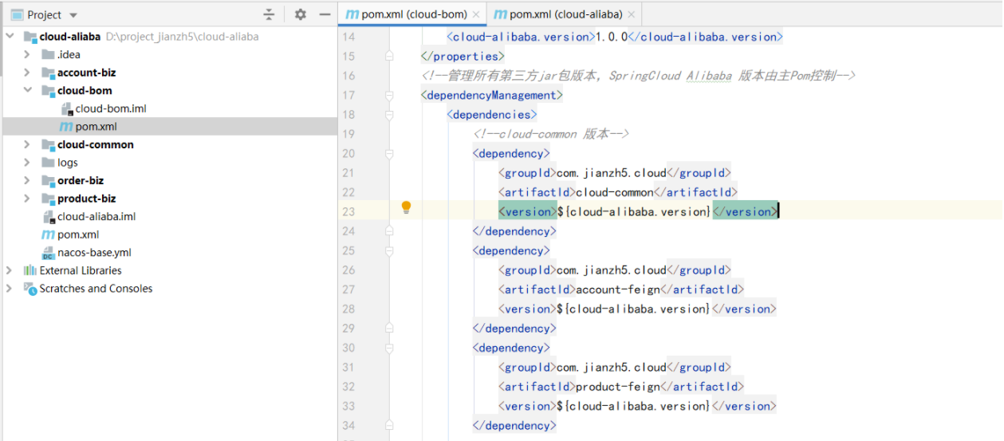
Task: Expand External Libraries node
Action: coord(10,270)
